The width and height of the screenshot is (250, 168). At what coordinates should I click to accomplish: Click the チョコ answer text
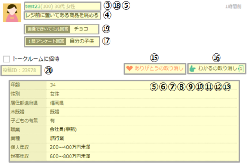pyautogui.click(x=81, y=29)
